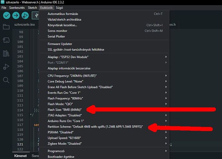The image size is (222, 159).
Task: Click line number 121 in gutter
Action: pos(20,144)
